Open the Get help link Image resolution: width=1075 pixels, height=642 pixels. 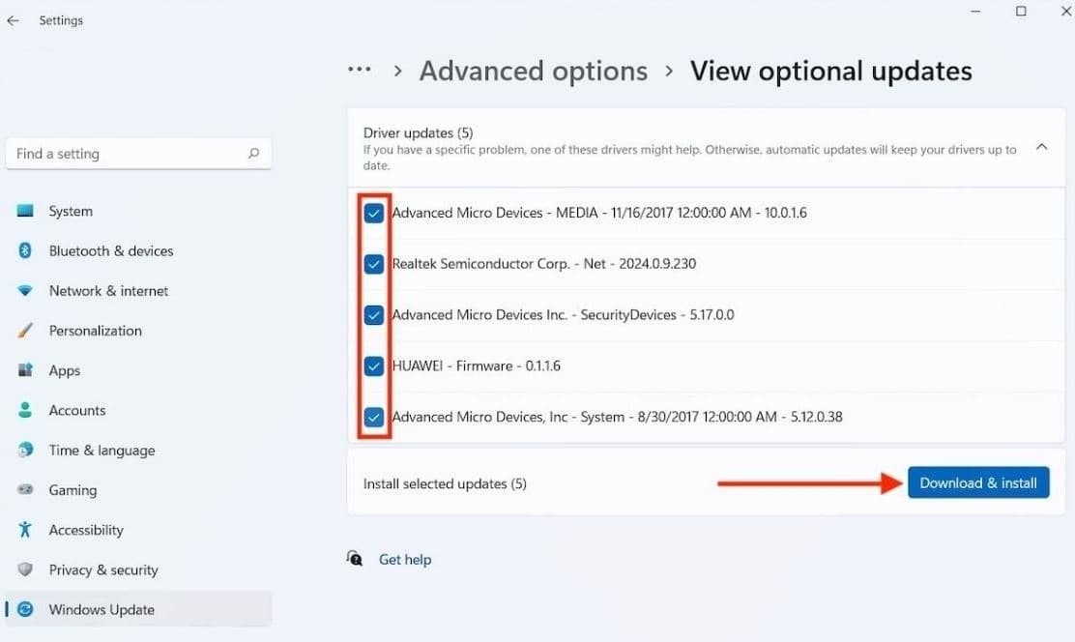pos(405,559)
